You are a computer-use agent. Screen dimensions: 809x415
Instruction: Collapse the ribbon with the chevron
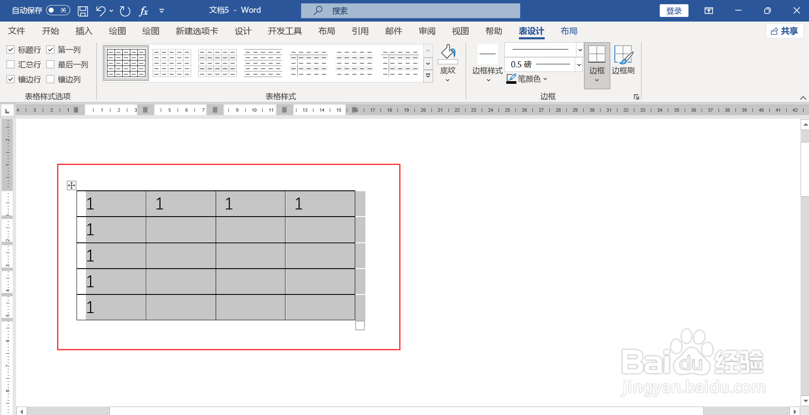point(803,98)
